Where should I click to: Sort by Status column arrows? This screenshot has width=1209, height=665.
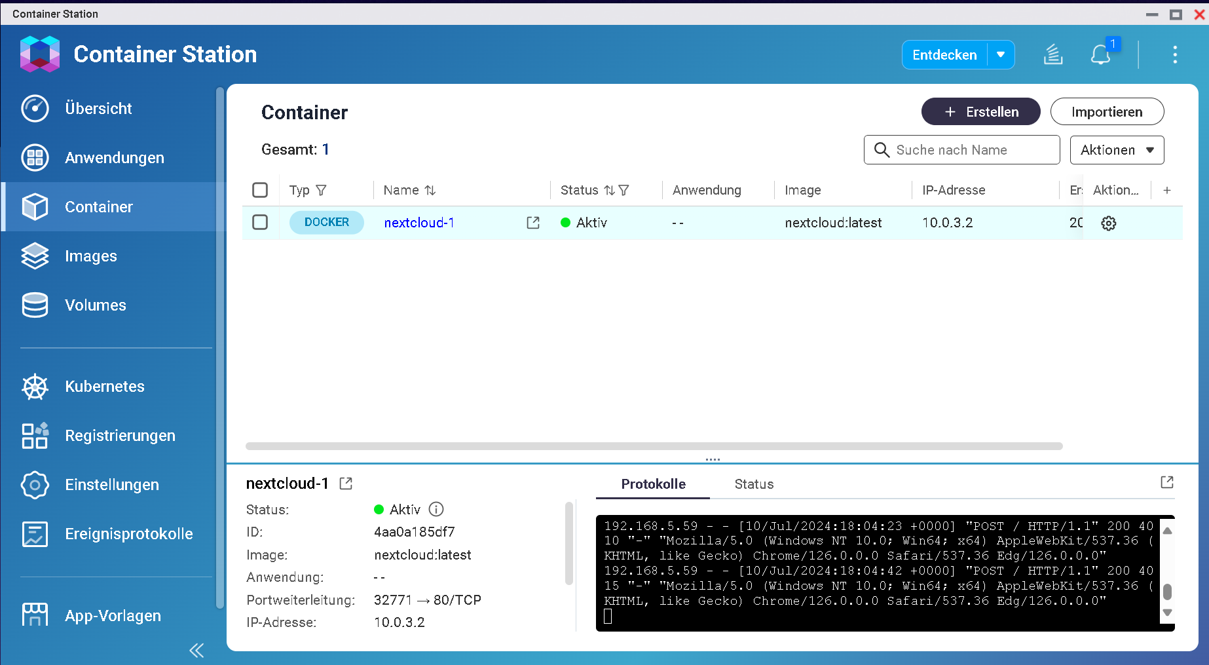pos(609,190)
